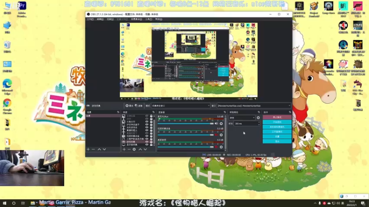Open the Recycle Bin desktop icon
369x207 pixels.
(7, 47)
